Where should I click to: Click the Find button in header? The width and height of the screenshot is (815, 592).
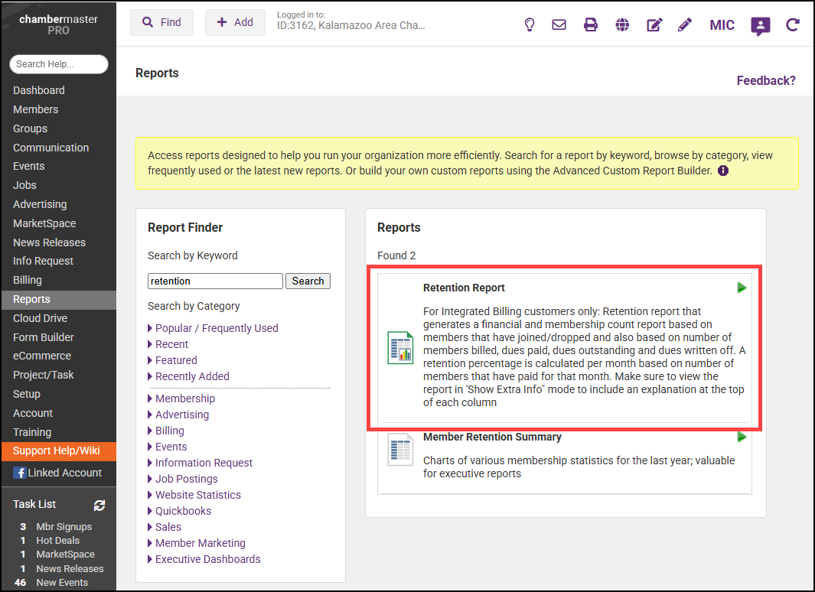pos(161,23)
